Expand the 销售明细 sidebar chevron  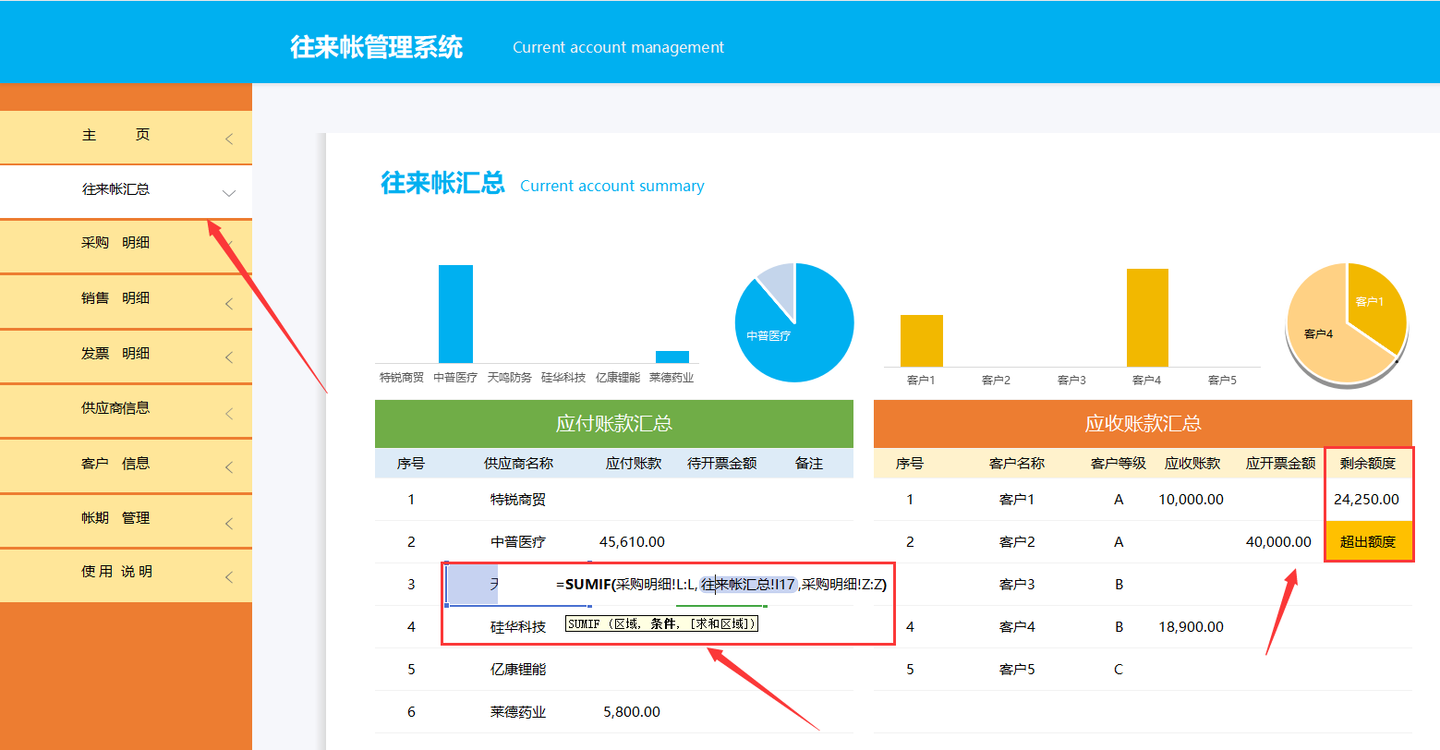pyautogui.click(x=228, y=299)
